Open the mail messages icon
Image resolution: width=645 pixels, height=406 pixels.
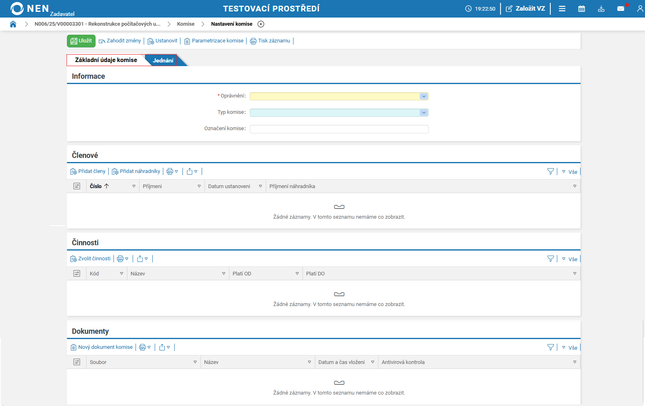[621, 9]
